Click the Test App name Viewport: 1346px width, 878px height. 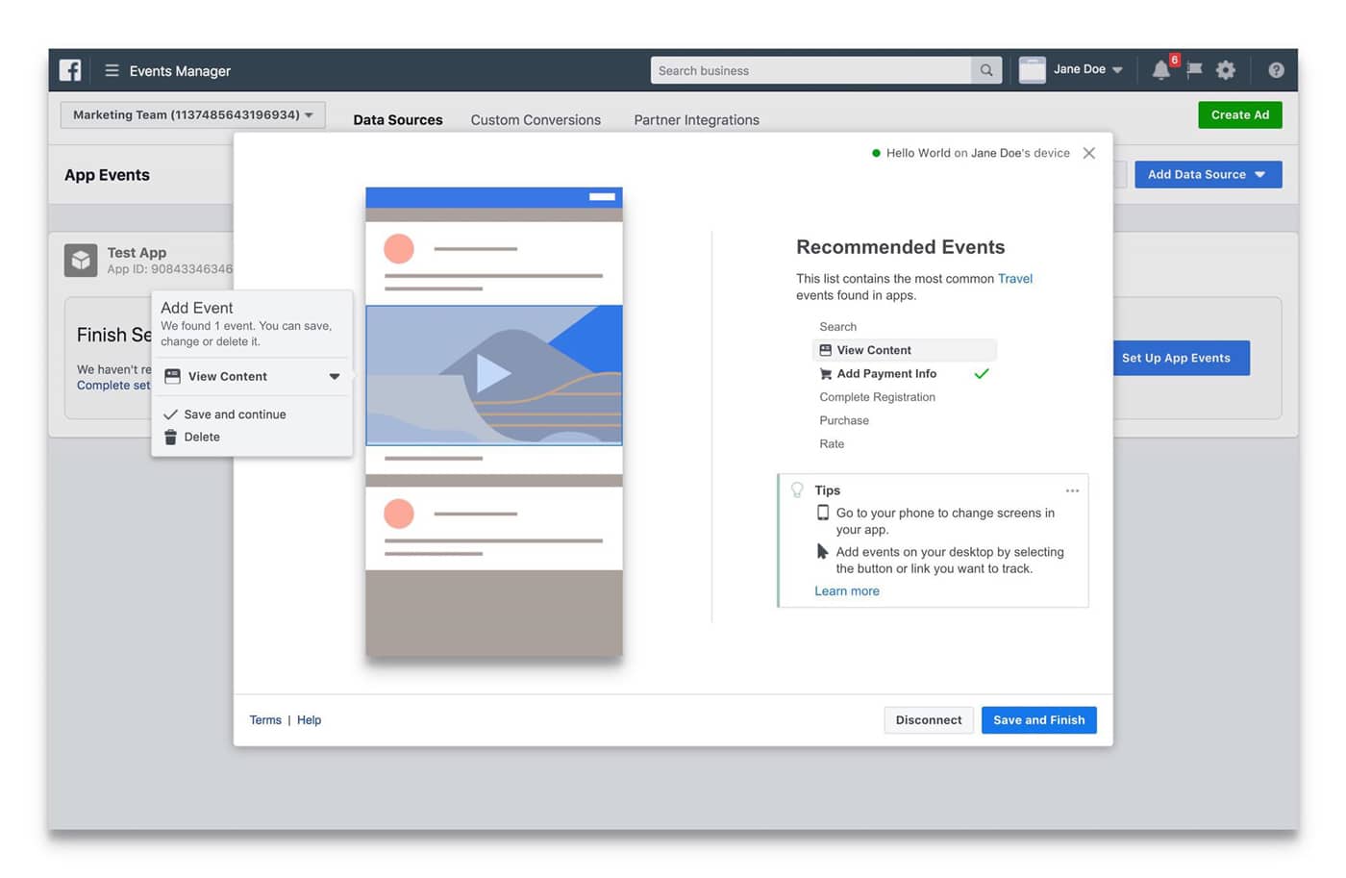[137, 253]
